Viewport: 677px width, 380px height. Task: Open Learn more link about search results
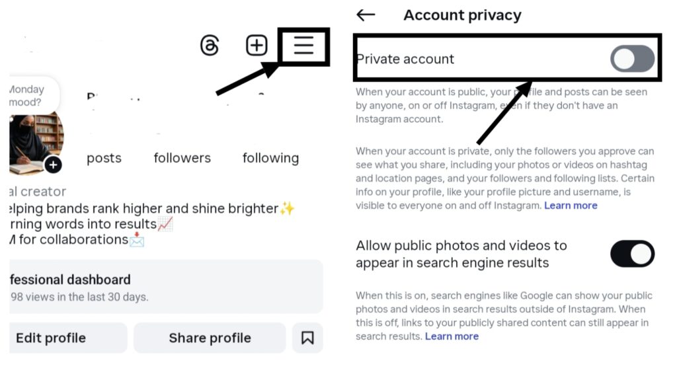[452, 336]
